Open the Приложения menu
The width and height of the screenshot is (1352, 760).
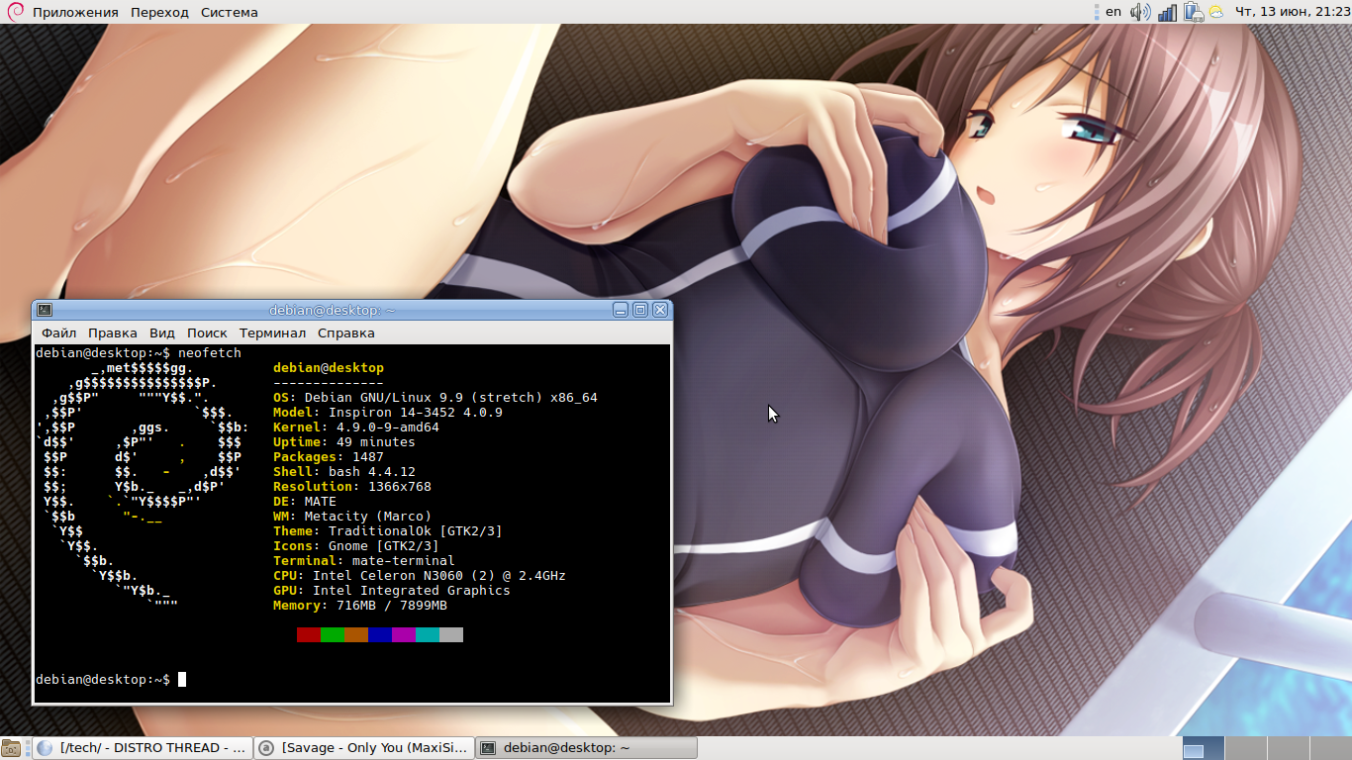(75, 12)
